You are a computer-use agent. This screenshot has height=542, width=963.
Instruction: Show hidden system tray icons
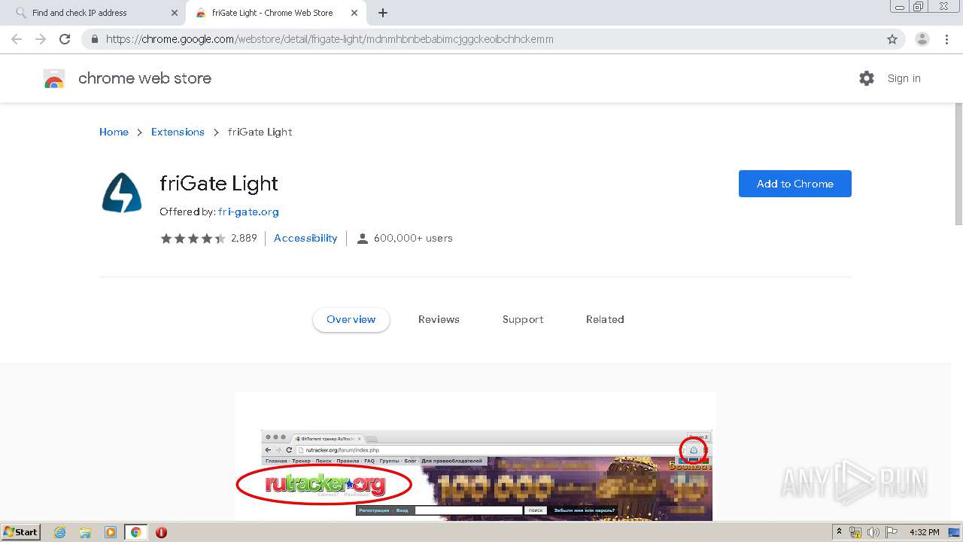(839, 532)
